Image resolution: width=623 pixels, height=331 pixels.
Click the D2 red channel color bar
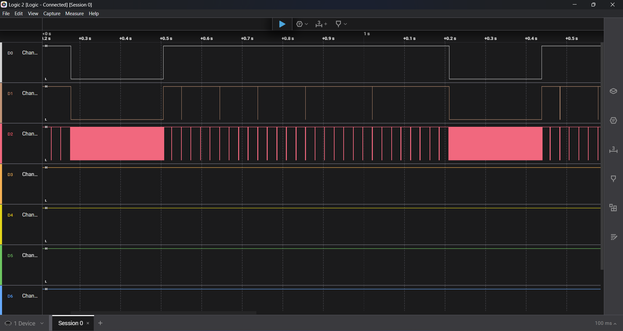1,143
